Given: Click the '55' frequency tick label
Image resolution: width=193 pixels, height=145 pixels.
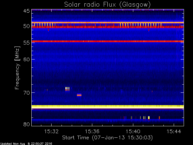Looking at the screenshot, I should [x=27, y=43].
